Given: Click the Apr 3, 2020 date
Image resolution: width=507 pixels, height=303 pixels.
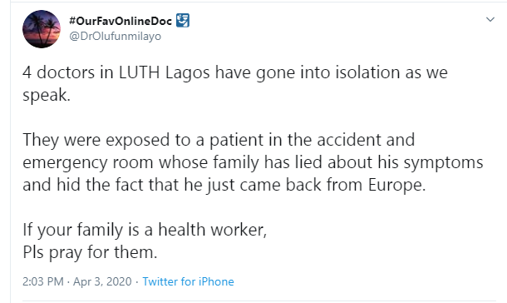Looking at the screenshot, I should click(102, 281).
